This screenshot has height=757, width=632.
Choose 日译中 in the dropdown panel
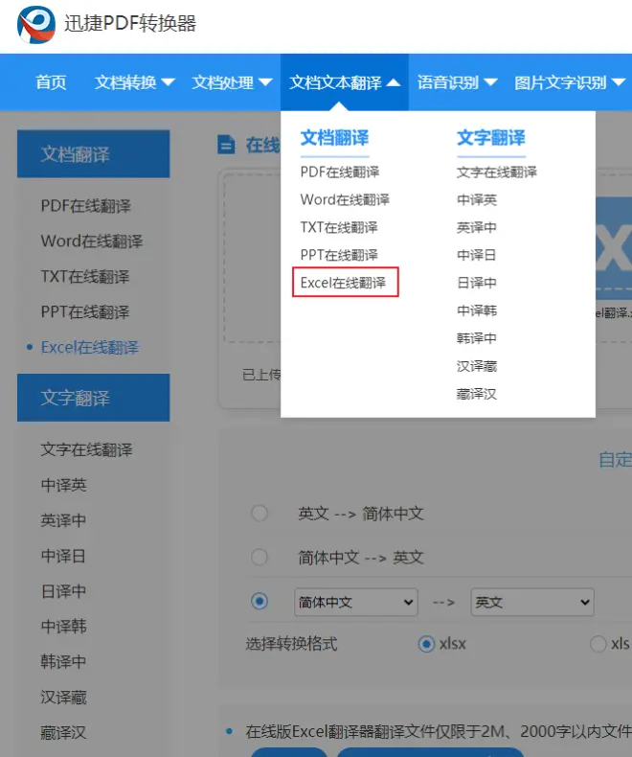(477, 283)
